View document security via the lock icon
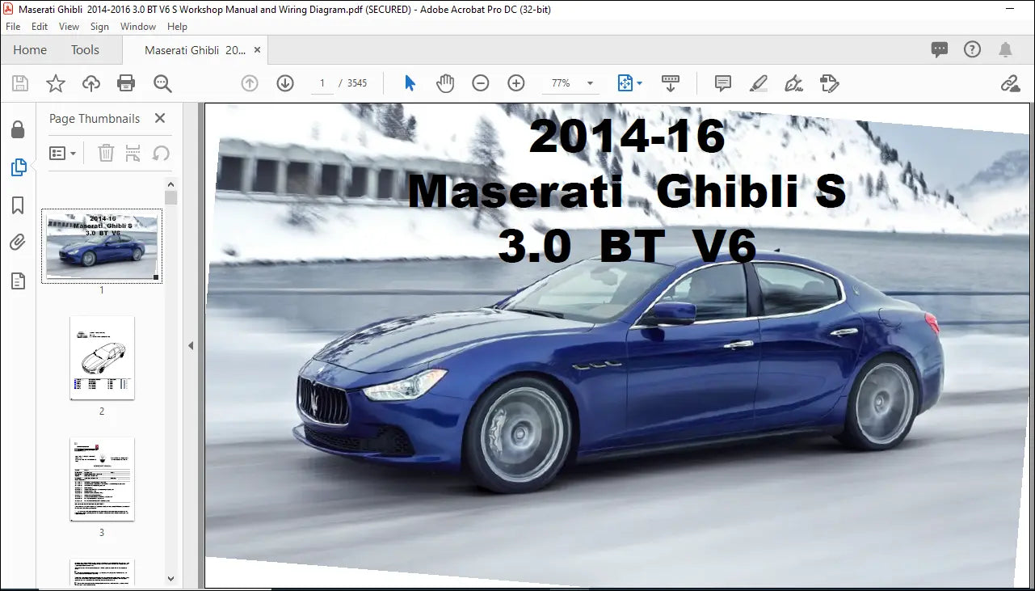The height and width of the screenshot is (591, 1035). point(18,129)
